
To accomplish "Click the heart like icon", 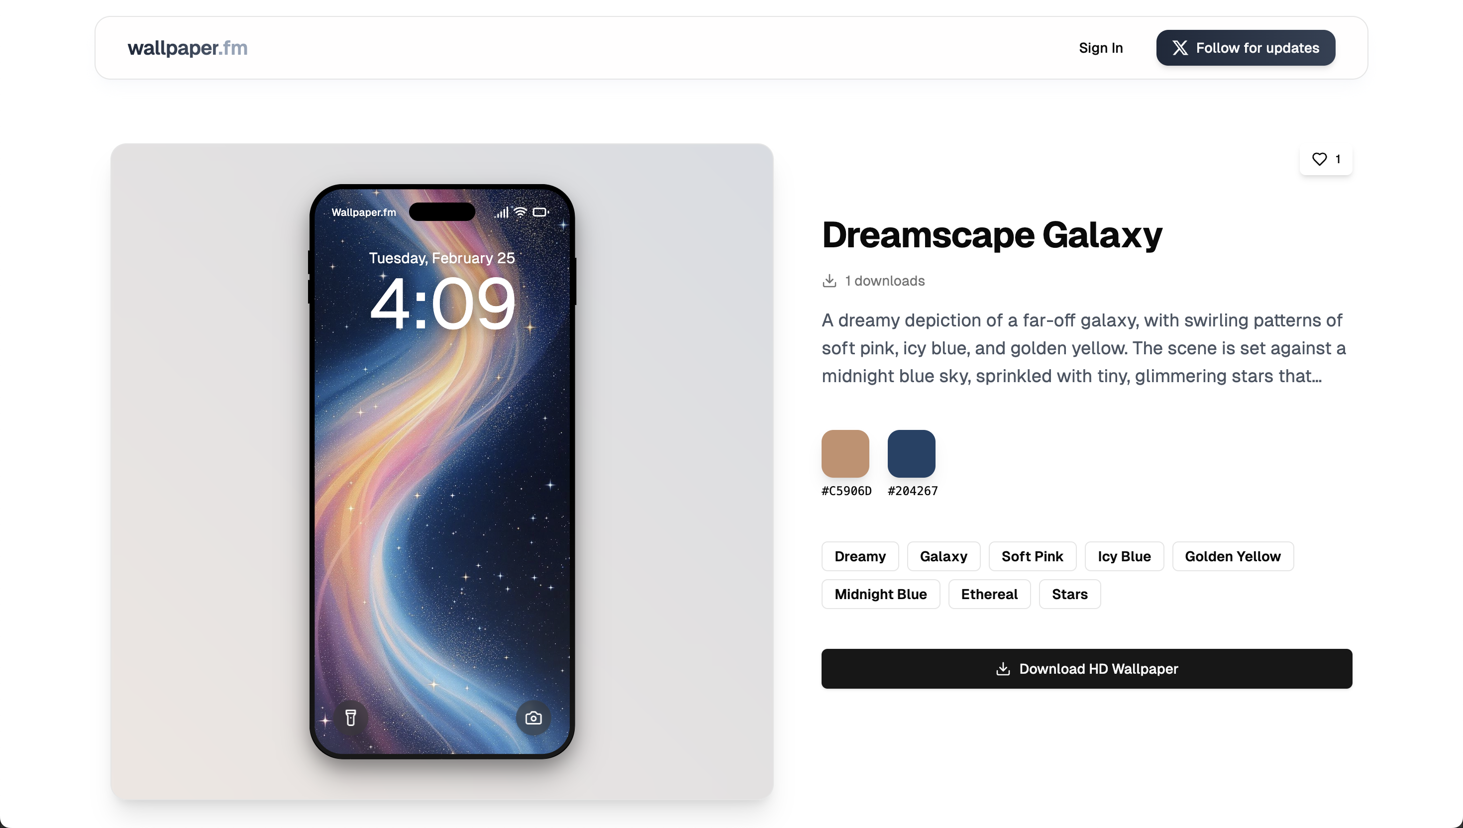I will point(1319,159).
